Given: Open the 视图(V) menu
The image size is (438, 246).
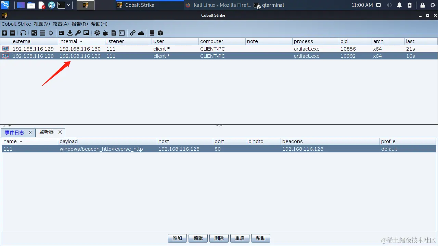Looking at the screenshot, I should tap(42, 24).
